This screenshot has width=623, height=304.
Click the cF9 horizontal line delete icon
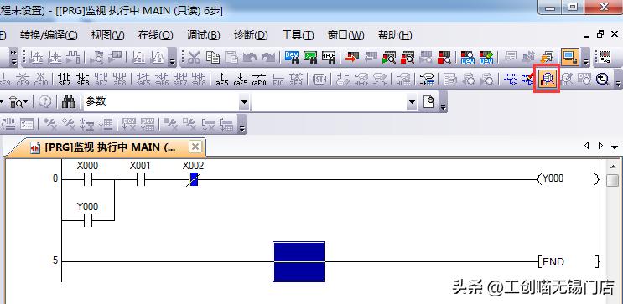tap(23, 79)
